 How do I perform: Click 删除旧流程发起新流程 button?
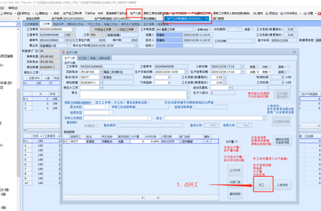282,141
